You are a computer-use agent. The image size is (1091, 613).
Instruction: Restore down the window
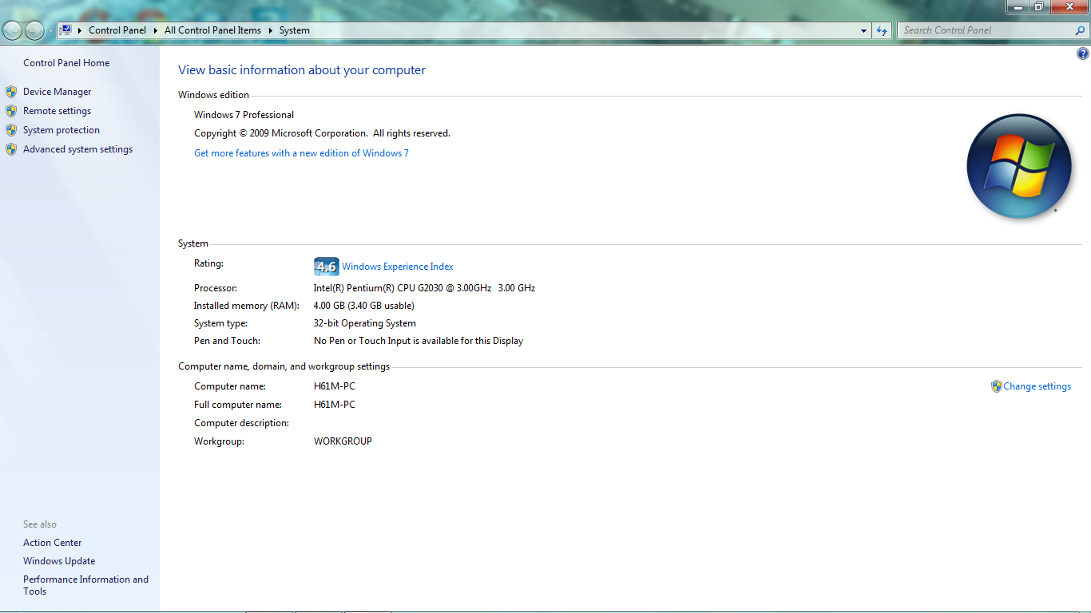click(1038, 6)
